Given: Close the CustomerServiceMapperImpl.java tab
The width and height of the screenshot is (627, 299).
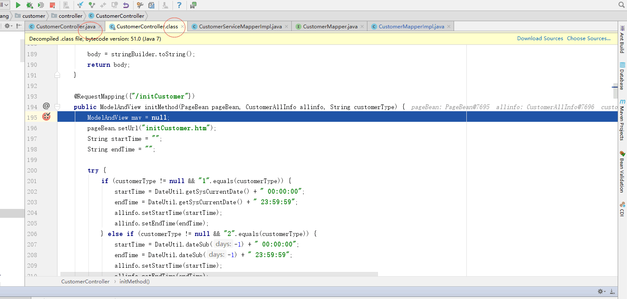Looking at the screenshot, I should coord(287,26).
